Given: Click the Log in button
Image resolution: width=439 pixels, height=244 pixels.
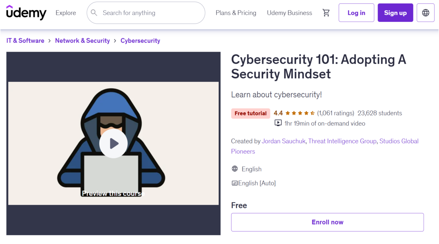Looking at the screenshot, I should (x=356, y=13).
